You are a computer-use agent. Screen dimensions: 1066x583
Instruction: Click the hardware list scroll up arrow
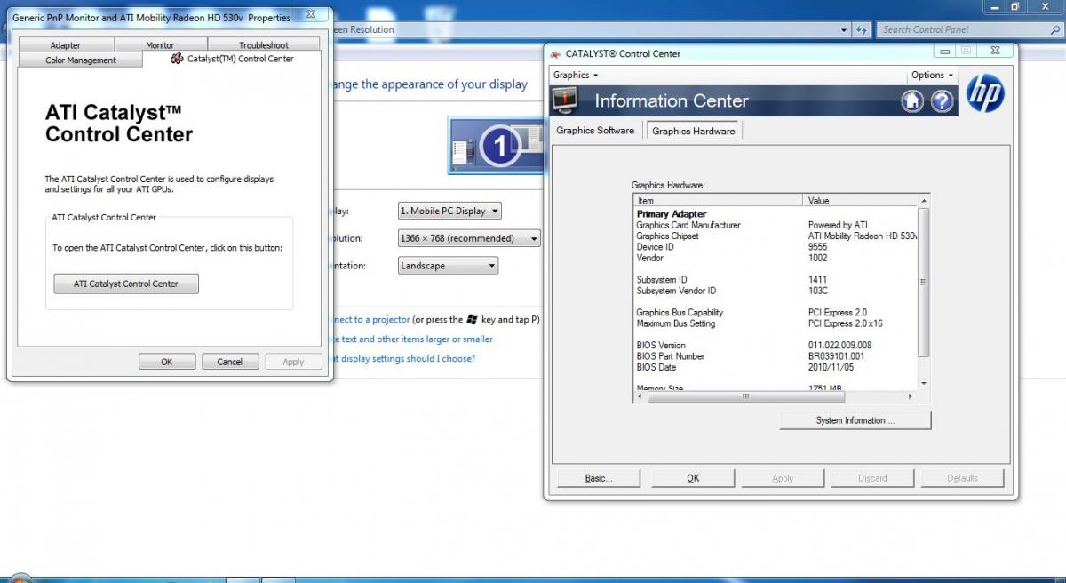924,200
